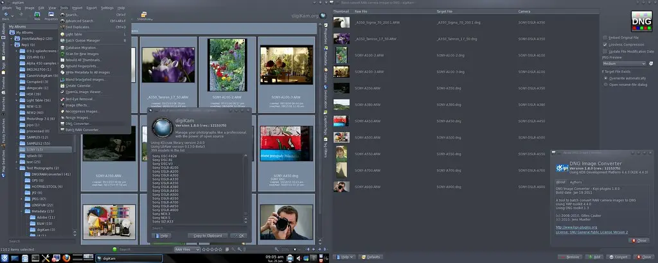The image size is (658, 263).
Task: Click the Add button in DNG converter
Action: click(x=594, y=257)
